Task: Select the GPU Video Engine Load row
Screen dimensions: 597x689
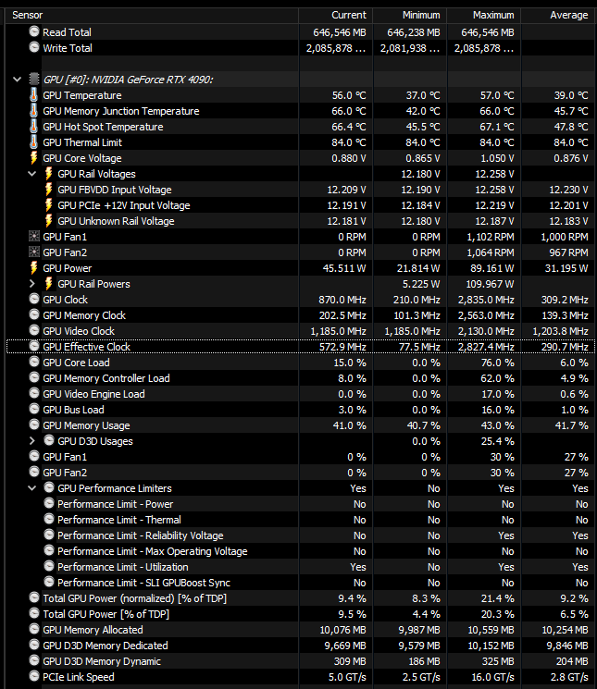Action: point(301,394)
